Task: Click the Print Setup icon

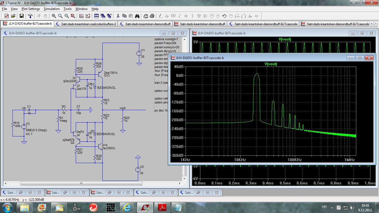Action: coord(152,16)
